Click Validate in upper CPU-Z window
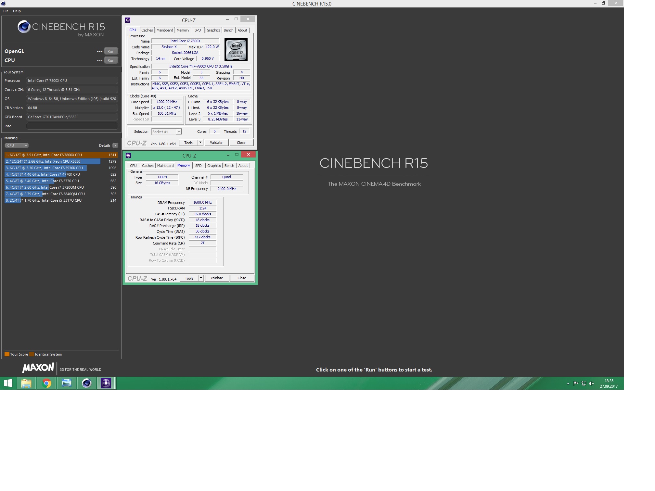 216,143
